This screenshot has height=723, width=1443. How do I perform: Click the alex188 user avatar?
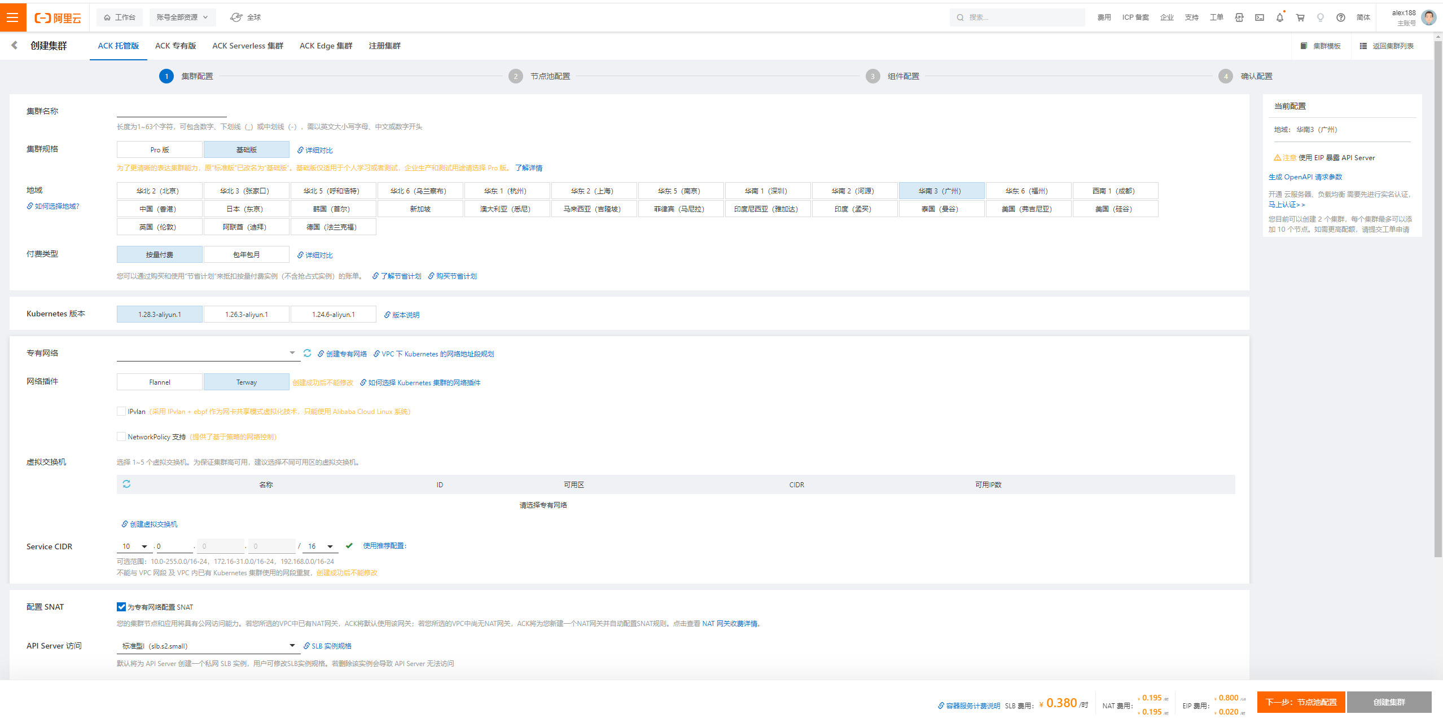(1429, 17)
